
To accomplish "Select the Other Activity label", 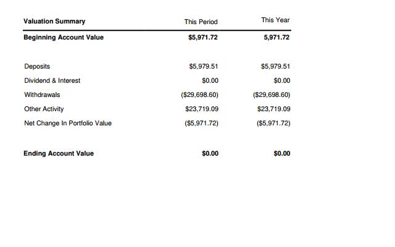I will [44, 109].
